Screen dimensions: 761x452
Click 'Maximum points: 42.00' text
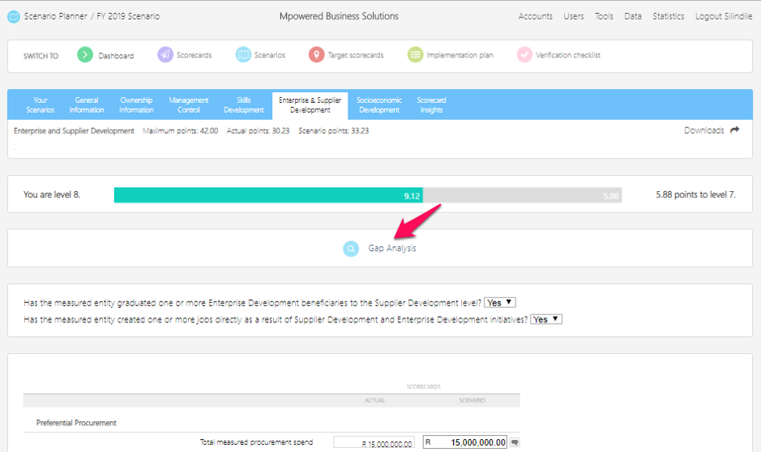coord(180,130)
